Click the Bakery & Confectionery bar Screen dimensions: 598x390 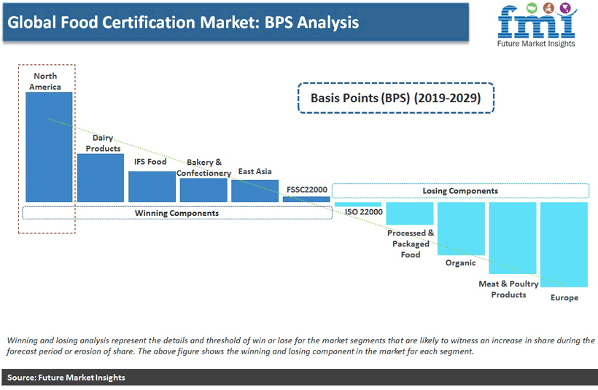pyautogui.click(x=203, y=190)
